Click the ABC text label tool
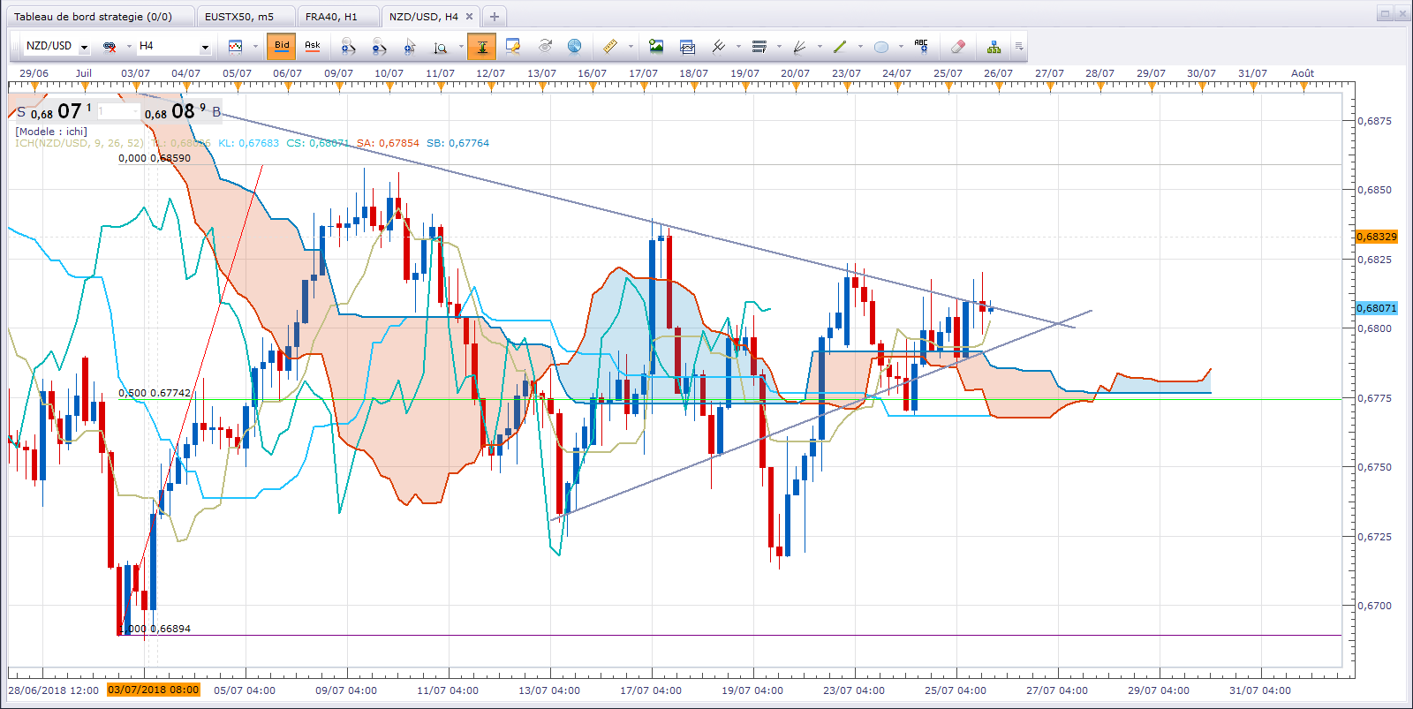This screenshot has height=709, width=1413. tap(921, 46)
